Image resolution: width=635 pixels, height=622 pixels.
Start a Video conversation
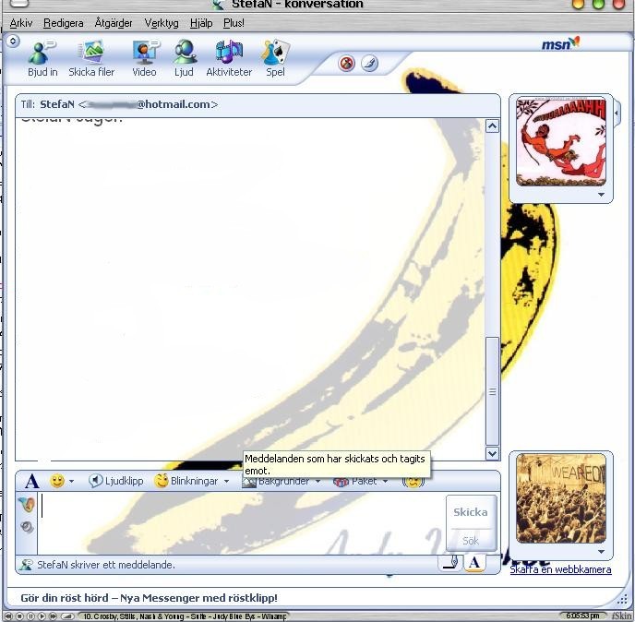pyautogui.click(x=145, y=59)
